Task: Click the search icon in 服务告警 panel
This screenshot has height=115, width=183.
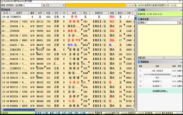Action: point(139,23)
